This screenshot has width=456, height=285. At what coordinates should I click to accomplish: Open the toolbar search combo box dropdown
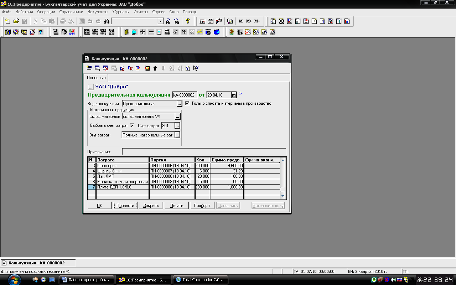point(160,21)
